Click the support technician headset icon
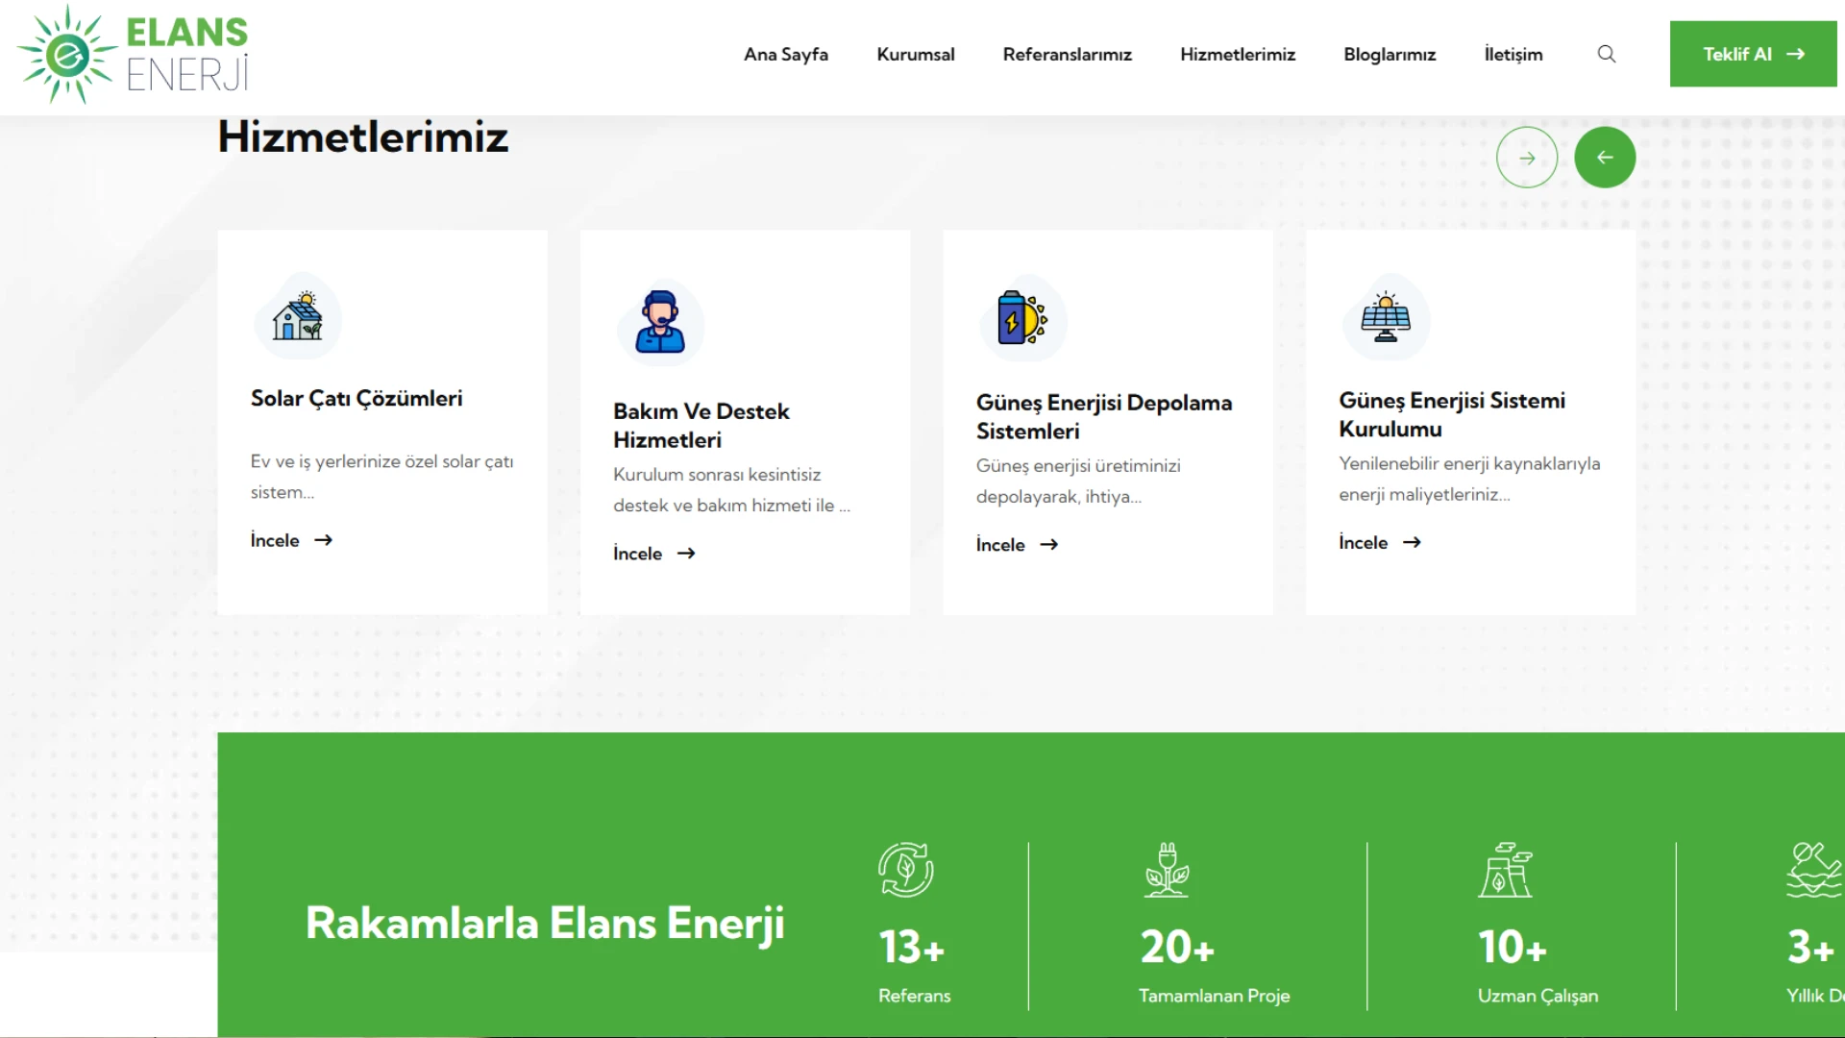Screen dimensions: 1845x1038 (660, 322)
